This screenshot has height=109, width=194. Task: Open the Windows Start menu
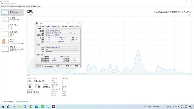click(x=3, y=107)
